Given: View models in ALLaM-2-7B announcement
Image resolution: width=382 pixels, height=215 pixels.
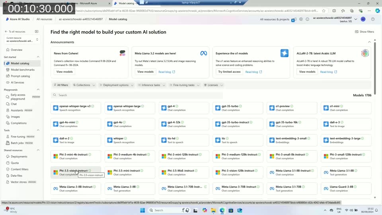Looking at the screenshot, I should click(307, 72).
